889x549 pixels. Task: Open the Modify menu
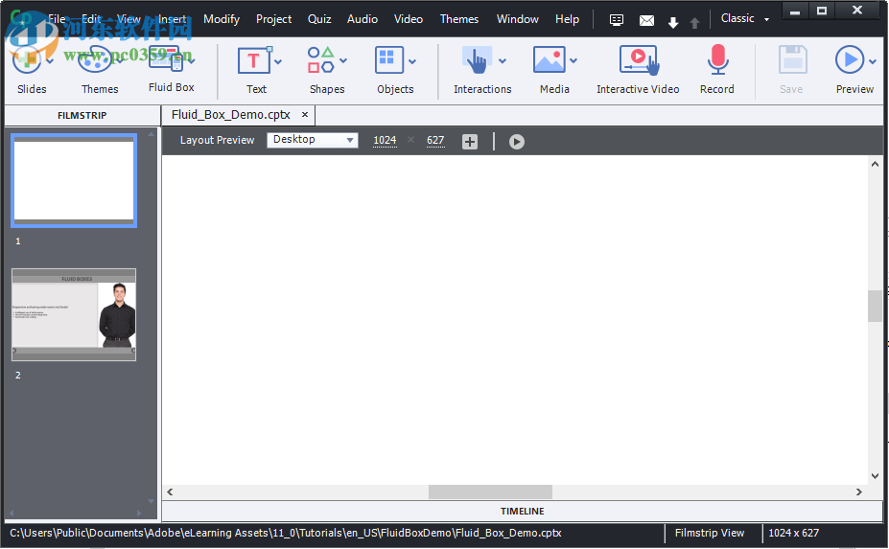pos(222,19)
